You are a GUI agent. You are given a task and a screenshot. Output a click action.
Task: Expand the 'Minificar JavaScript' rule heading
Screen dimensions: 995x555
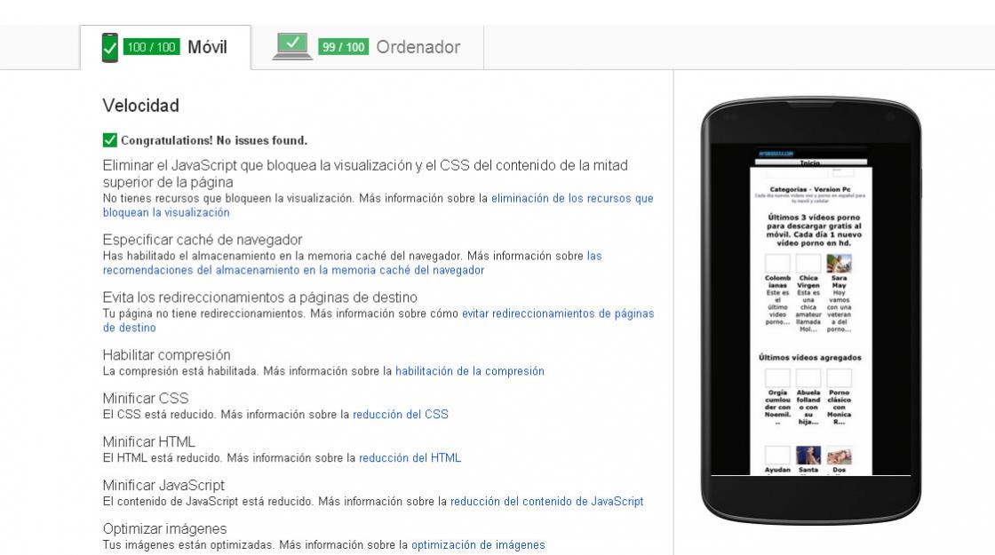163,486
